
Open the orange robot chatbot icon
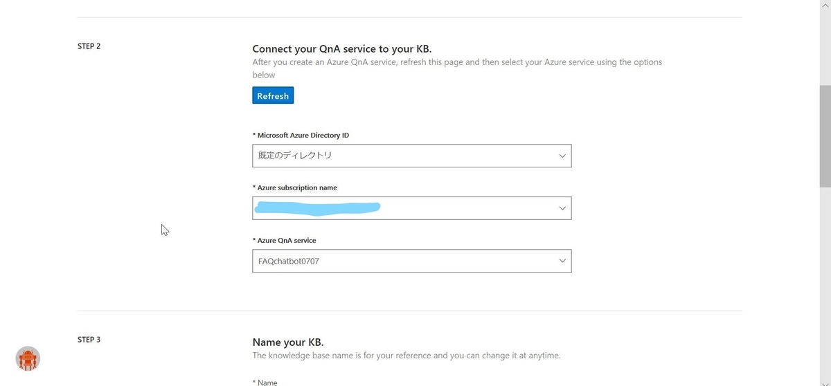28,358
